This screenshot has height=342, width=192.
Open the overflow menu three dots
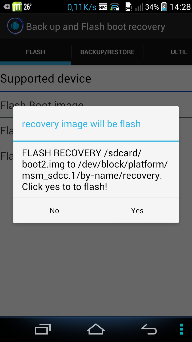(x=181, y=329)
